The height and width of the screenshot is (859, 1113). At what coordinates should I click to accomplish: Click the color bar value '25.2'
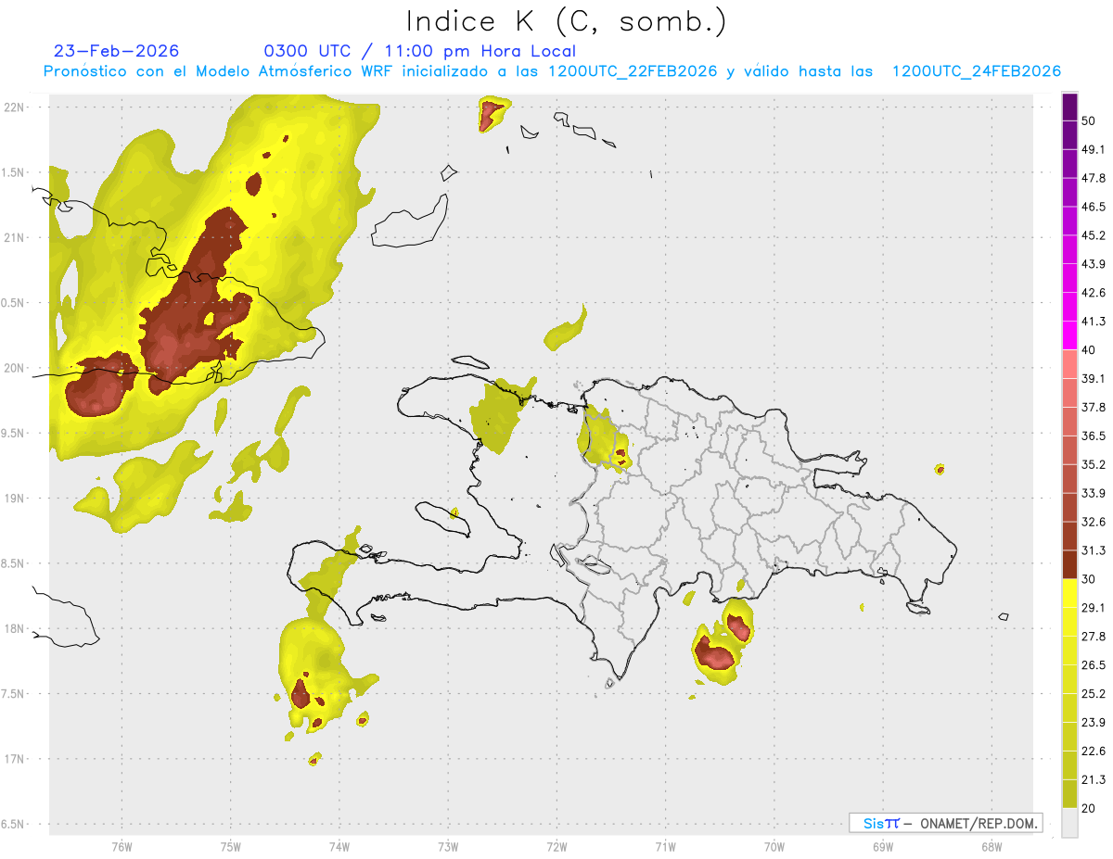coord(1094,694)
